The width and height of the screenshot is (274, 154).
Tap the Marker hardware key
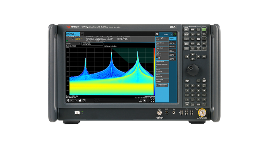pyautogui.click(x=192, y=29)
